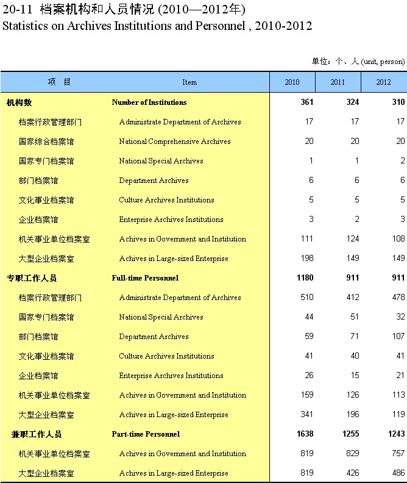Click the value 829 in the 2011 column
Image resolution: width=407 pixels, height=483 pixels.
point(353,454)
